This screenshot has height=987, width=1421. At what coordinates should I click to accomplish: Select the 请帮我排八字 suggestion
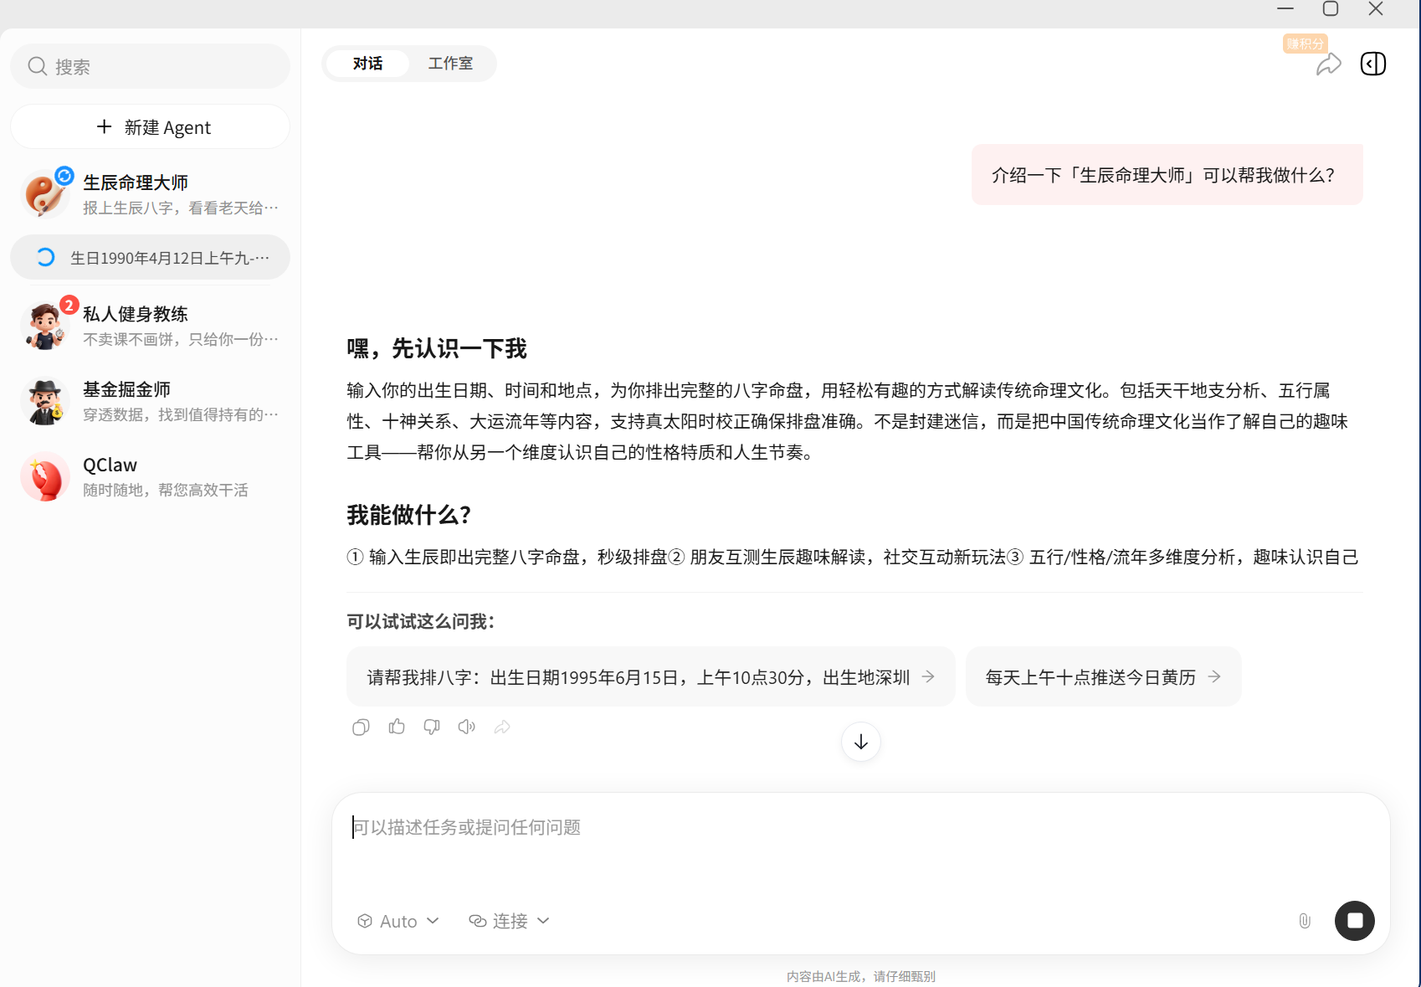[x=651, y=676]
